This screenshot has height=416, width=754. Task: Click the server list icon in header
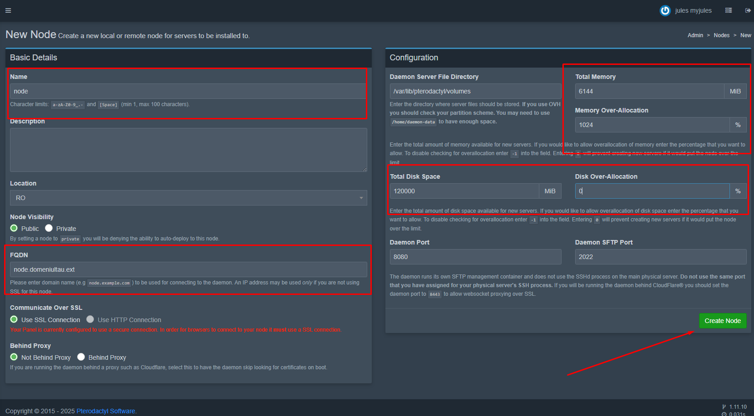[728, 10]
